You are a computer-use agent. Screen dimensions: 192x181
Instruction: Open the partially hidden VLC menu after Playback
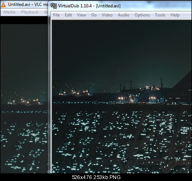45,12
